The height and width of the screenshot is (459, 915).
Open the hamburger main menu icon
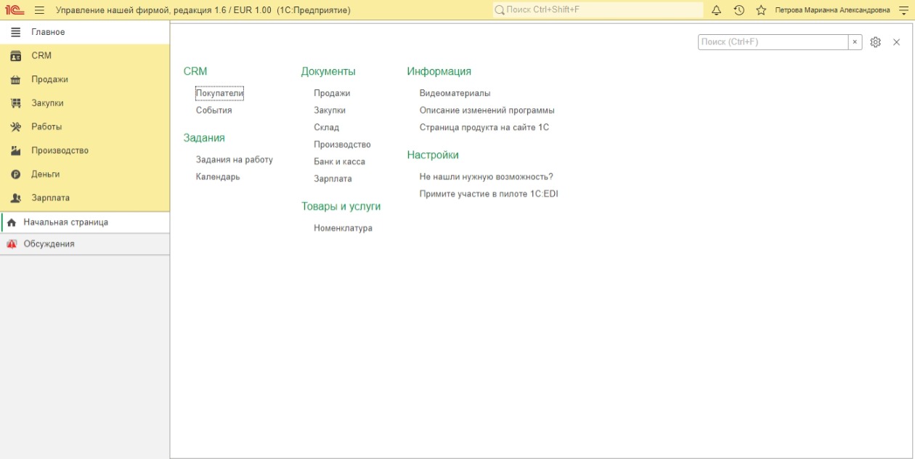[x=39, y=10]
